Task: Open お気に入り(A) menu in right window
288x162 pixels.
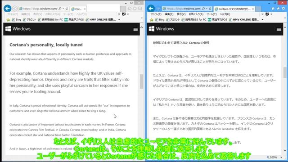Action: [196, 14]
